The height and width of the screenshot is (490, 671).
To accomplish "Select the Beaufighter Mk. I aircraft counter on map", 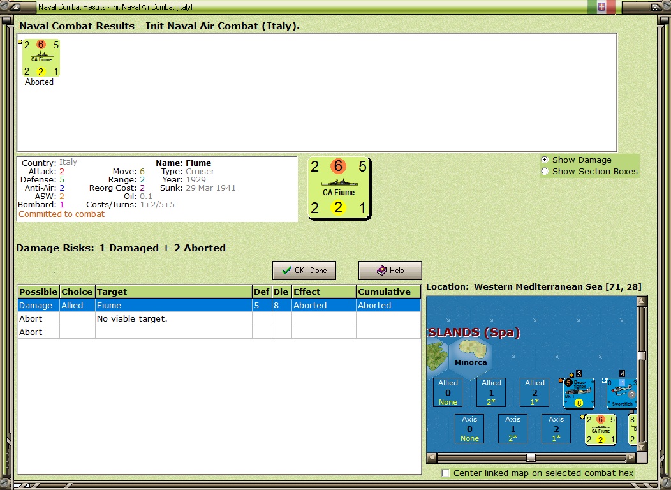I will 579,393.
